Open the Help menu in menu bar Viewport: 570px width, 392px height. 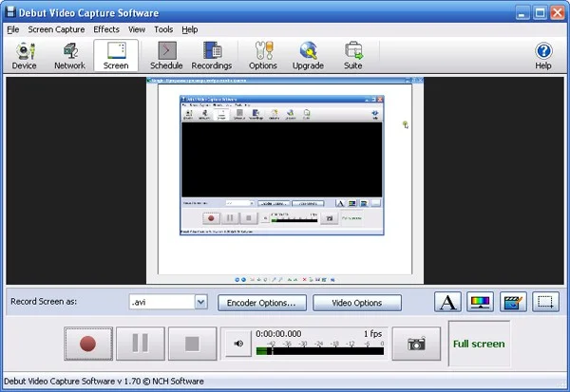pyautogui.click(x=190, y=29)
